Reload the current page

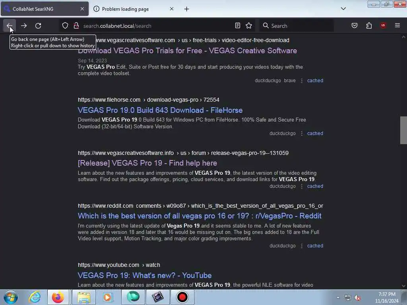tap(38, 26)
